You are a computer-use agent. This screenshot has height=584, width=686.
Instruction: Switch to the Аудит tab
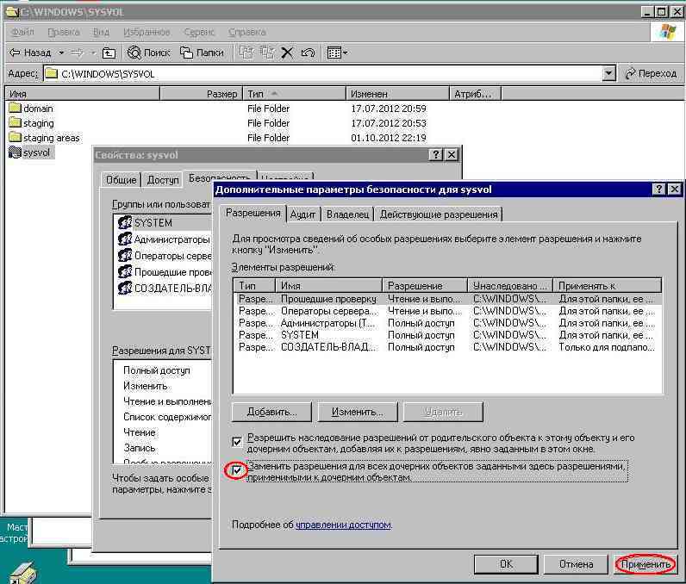tap(303, 214)
